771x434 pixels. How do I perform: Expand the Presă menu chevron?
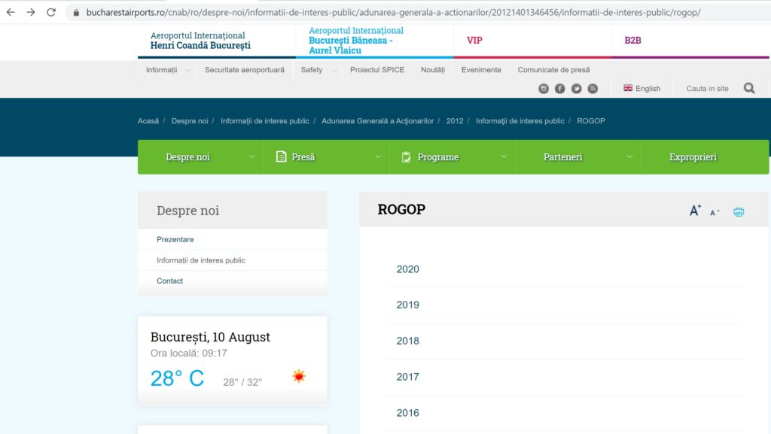tap(378, 157)
